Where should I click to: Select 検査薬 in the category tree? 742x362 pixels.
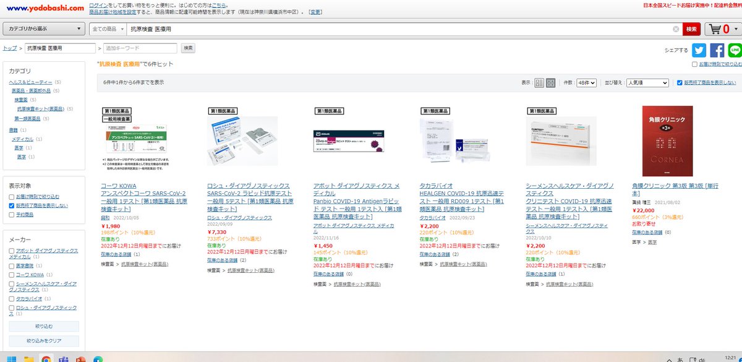[x=21, y=100]
